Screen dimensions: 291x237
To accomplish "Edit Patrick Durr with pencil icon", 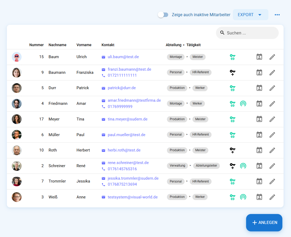I will [272, 88].
